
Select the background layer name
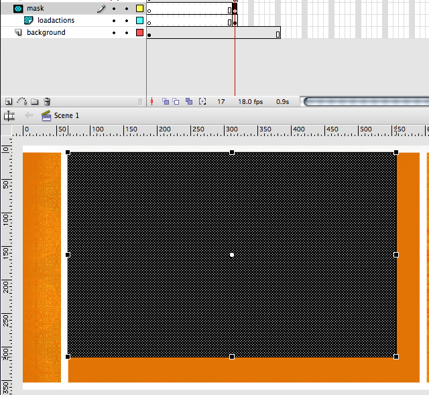tap(46, 33)
